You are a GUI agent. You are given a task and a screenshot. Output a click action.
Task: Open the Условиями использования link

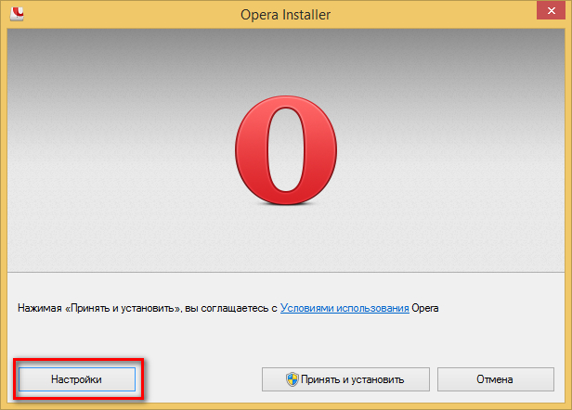(344, 306)
